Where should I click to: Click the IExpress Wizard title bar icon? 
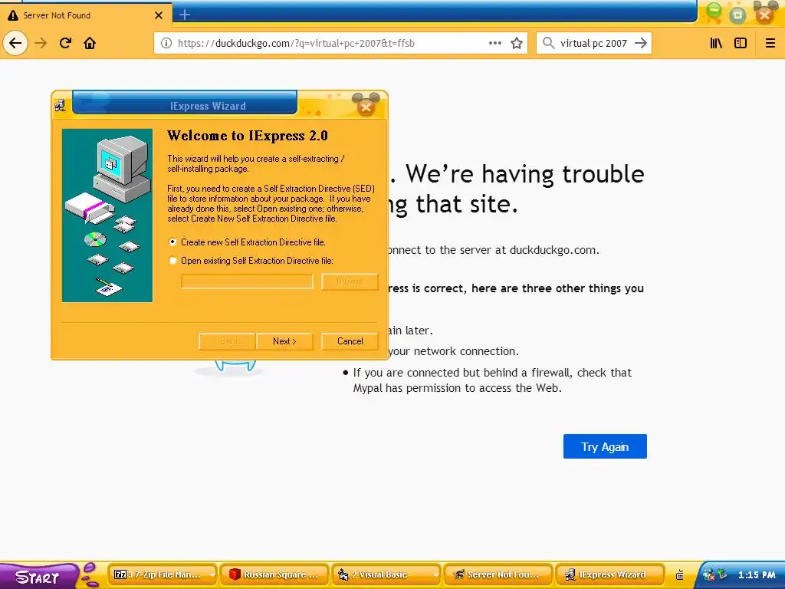[x=61, y=106]
